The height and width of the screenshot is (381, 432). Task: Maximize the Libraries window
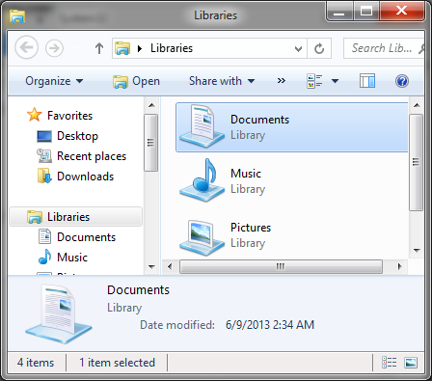click(x=366, y=12)
